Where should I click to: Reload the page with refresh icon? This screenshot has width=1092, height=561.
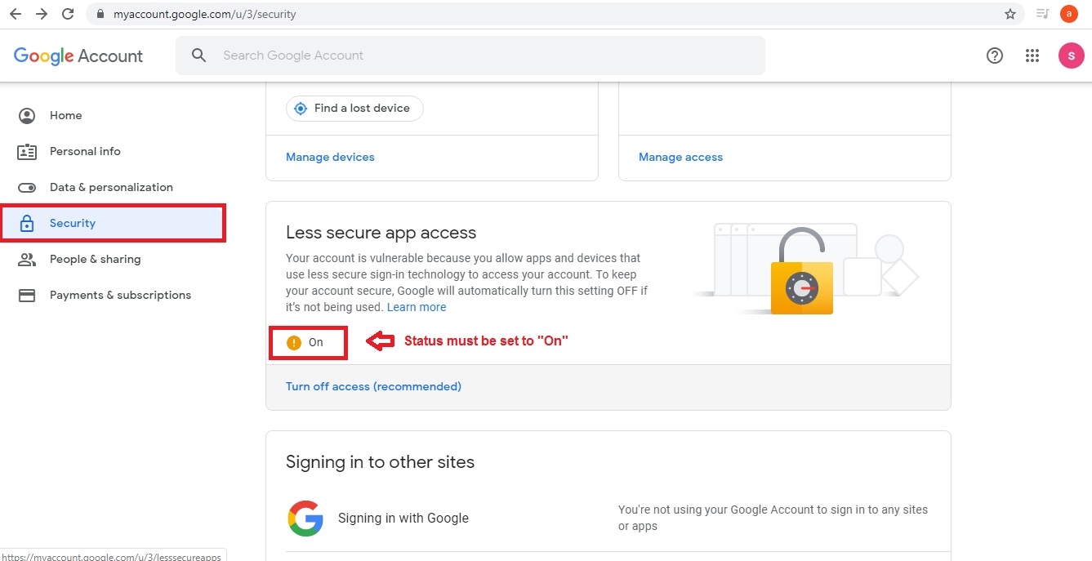[x=69, y=14]
